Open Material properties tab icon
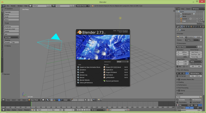This screenshot has width=206, height=113. coord(201,27)
